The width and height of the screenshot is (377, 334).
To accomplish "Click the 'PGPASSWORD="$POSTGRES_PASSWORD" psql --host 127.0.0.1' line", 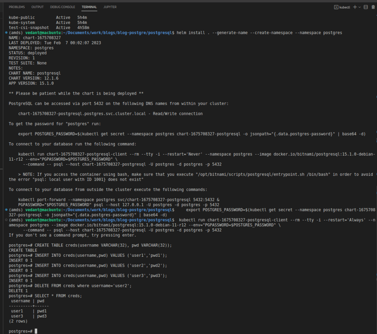I will 119,205.
